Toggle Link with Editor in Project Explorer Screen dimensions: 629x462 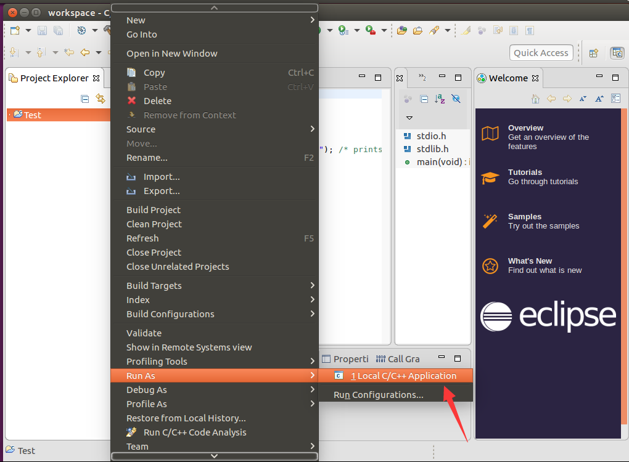pyautogui.click(x=101, y=99)
